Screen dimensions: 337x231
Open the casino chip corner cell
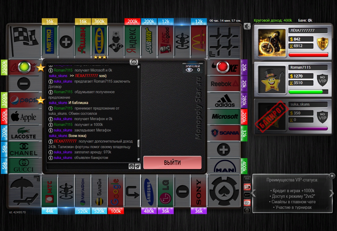(224, 190)
